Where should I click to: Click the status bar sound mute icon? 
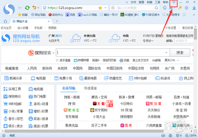163,136
